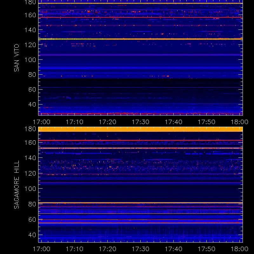The height and width of the screenshot is (254, 254).
Task: Pick the 160 frequency label on the San Vito axis
Action: coord(30,15)
